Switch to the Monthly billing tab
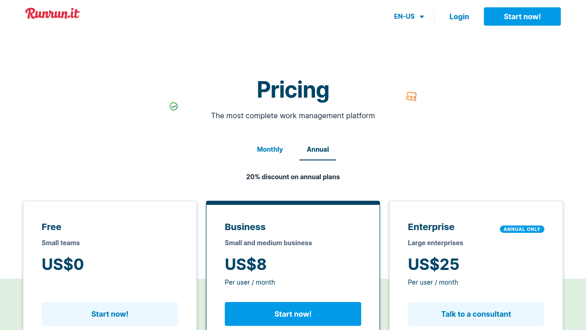This screenshot has width=586, height=330. (270, 149)
